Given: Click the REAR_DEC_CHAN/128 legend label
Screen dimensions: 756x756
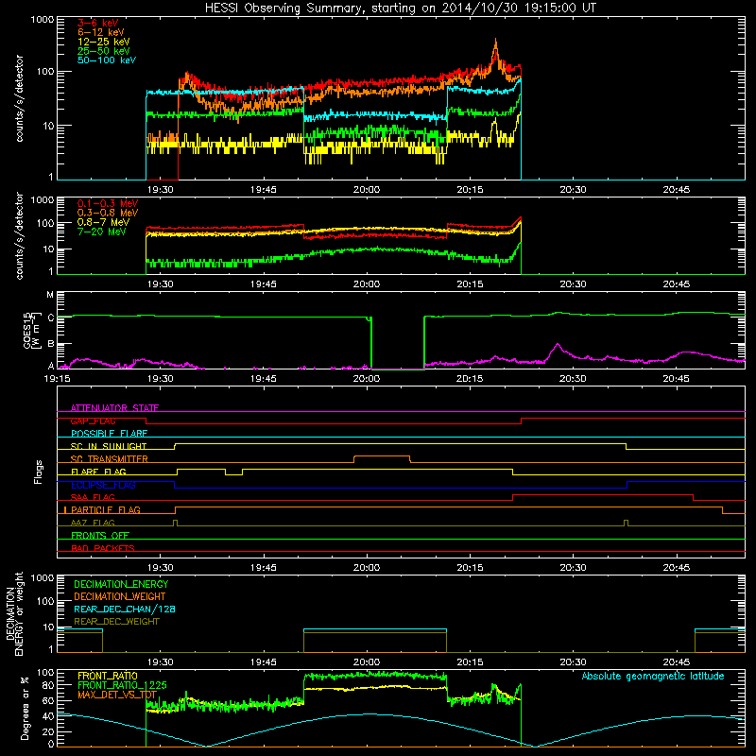Looking at the screenshot, I should (x=125, y=610).
